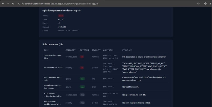Select rule name no-commented-out-code

53,79
